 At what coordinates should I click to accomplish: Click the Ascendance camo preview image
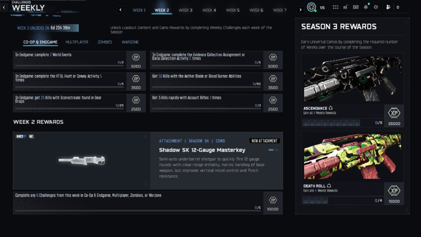(352, 79)
